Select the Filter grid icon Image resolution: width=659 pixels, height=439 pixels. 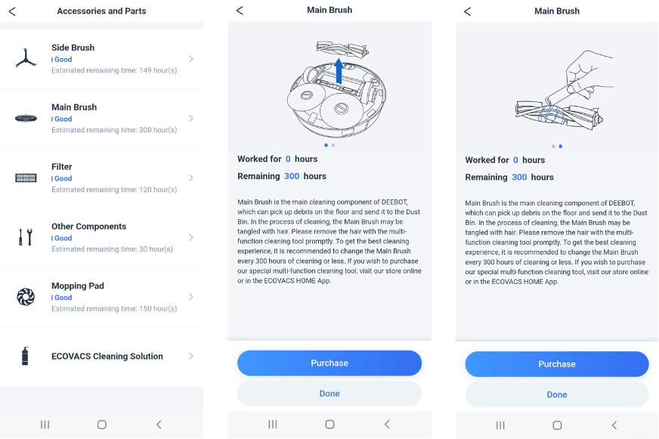26,178
